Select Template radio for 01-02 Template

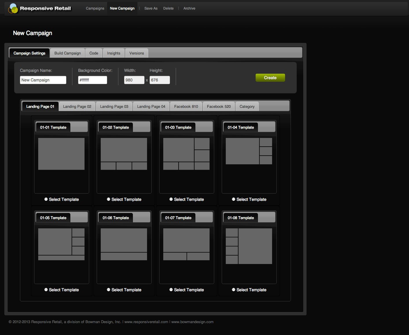(x=109, y=199)
